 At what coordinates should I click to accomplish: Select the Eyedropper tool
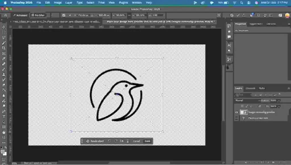(3, 59)
